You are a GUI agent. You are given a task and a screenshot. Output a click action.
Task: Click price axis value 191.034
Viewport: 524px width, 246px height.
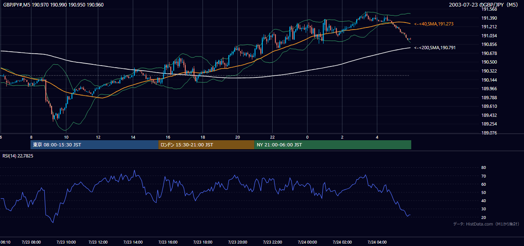(x=489, y=36)
